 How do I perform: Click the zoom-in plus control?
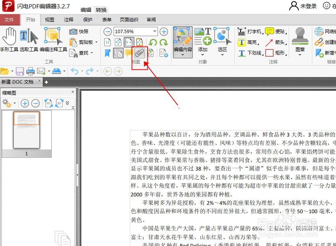click(163, 32)
